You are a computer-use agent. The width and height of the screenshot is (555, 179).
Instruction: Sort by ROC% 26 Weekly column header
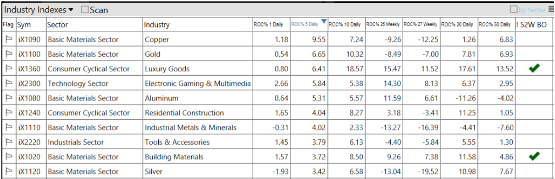point(383,25)
